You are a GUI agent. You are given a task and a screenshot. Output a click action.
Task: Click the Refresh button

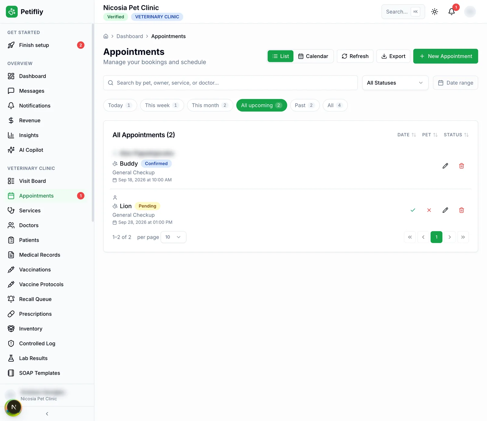pyautogui.click(x=355, y=56)
